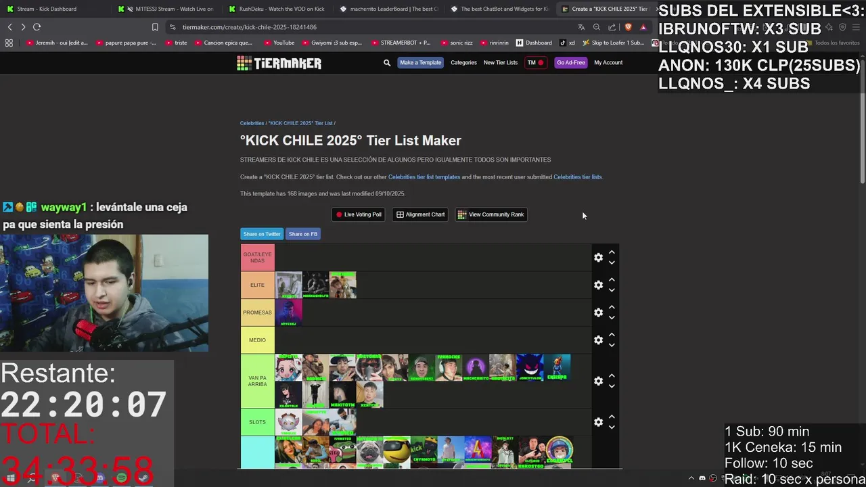Open the 'rinrinrin' bookmark
The height and width of the screenshot is (487, 866).
click(x=495, y=43)
